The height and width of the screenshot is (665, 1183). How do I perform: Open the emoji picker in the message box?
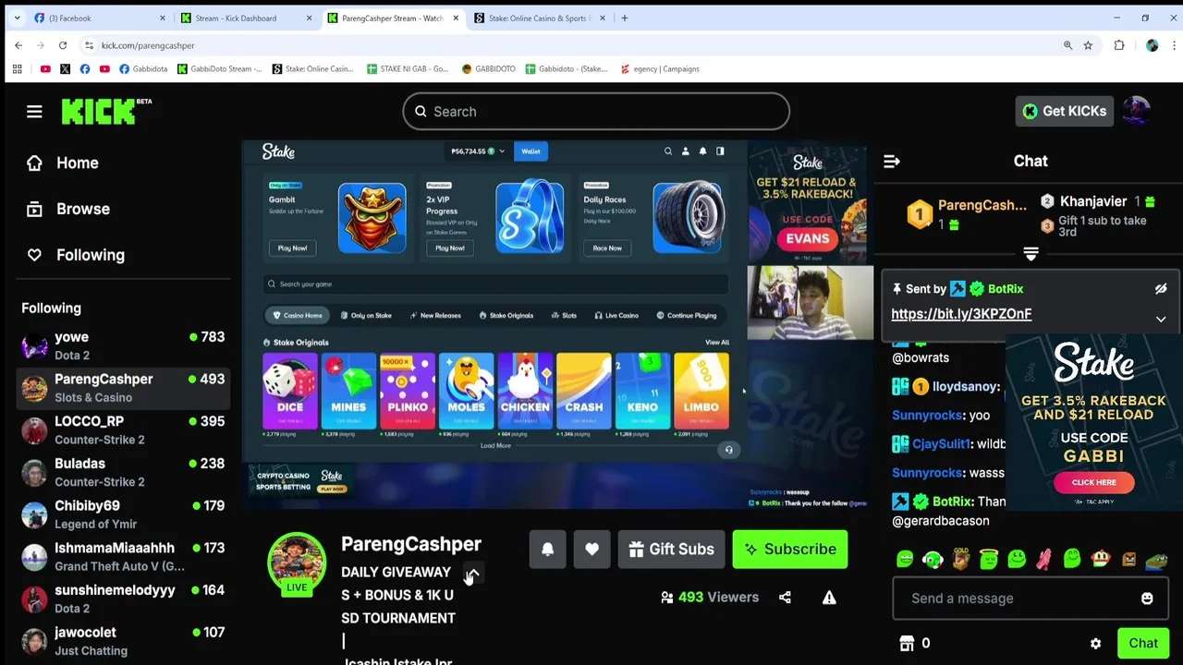(x=1147, y=598)
